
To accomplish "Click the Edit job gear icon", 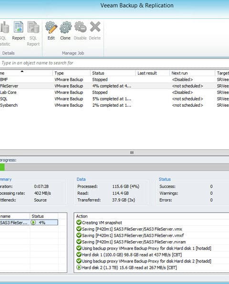I will pyautogui.click(x=51, y=27).
